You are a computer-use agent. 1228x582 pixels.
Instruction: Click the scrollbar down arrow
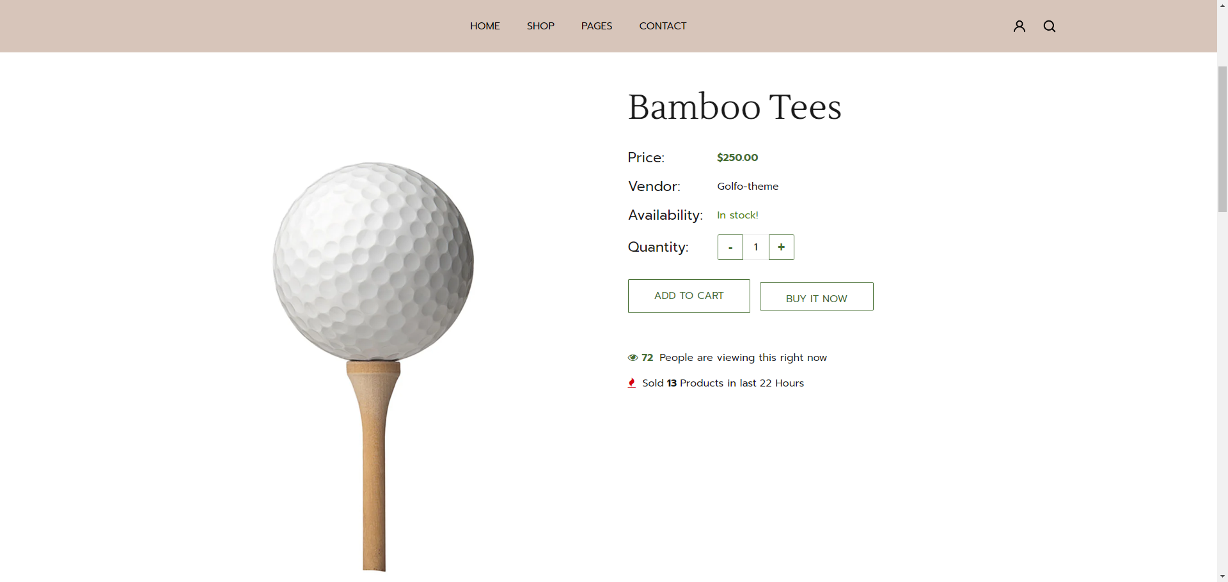click(x=1222, y=576)
